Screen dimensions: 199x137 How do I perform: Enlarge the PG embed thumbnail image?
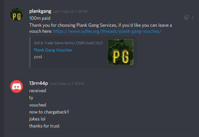pos(120,52)
